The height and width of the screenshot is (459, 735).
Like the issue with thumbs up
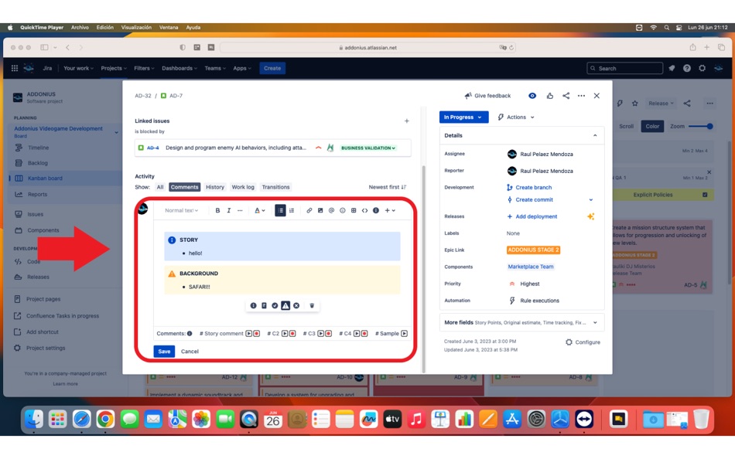click(x=550, y=96)
